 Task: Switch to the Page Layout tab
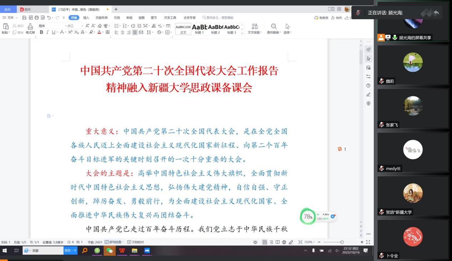pos(102,17)
